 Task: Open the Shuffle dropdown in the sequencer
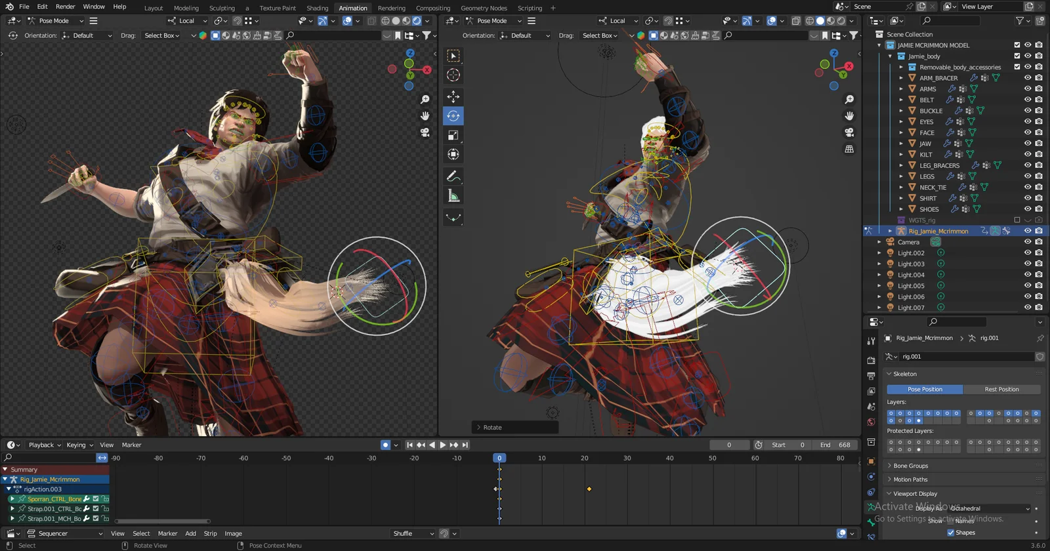coord(413,533)
